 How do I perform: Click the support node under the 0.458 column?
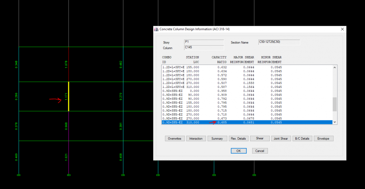pos(123,175)
